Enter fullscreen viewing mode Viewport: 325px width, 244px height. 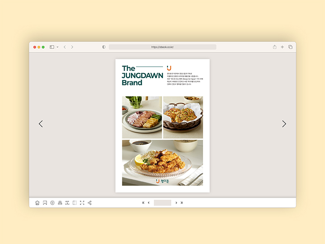(82, 203)
